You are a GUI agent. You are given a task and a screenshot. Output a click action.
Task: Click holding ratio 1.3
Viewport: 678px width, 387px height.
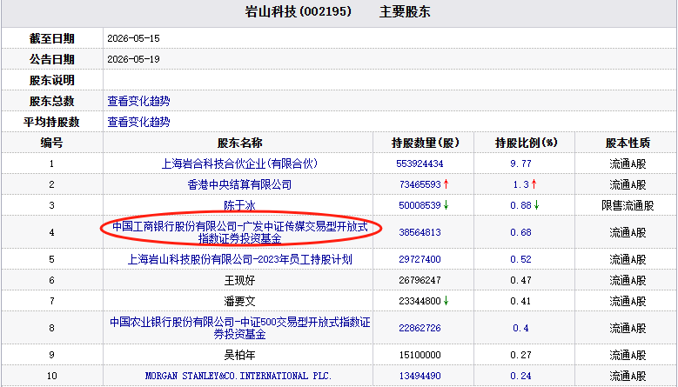521,184
